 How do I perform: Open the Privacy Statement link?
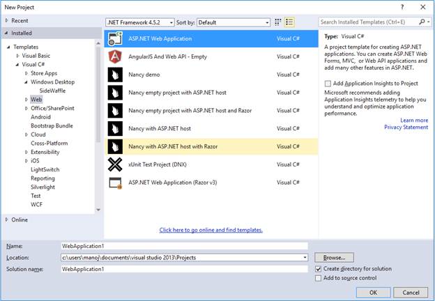(406, 128)
